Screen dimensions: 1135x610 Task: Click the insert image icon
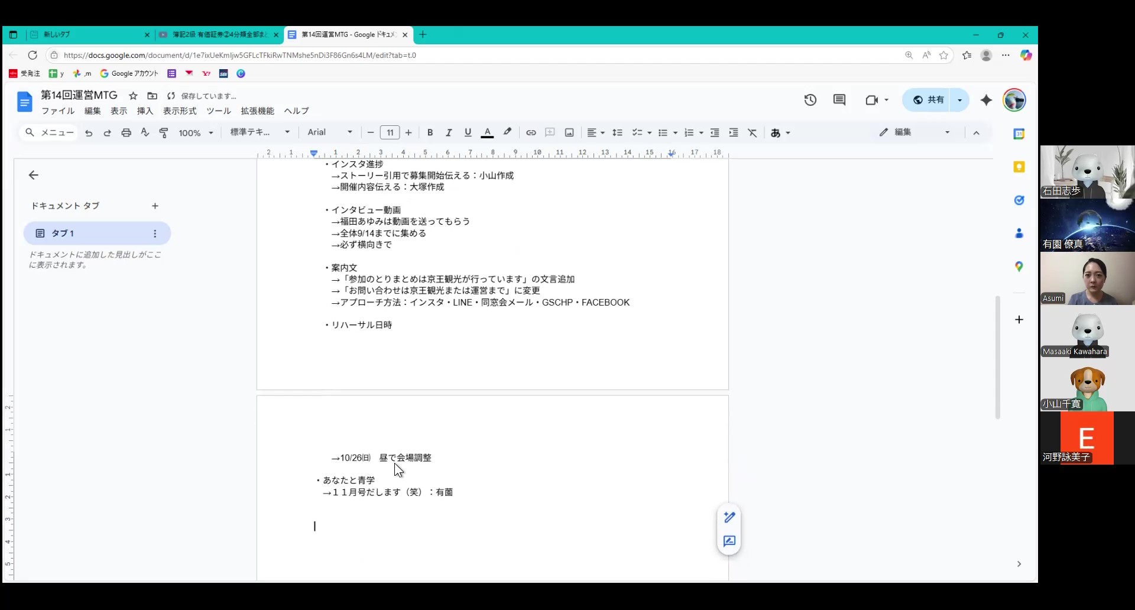pos(569,133)
